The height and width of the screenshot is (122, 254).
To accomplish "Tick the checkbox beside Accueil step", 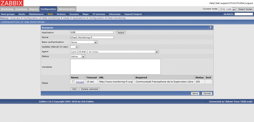I will [x=73, y=82].
